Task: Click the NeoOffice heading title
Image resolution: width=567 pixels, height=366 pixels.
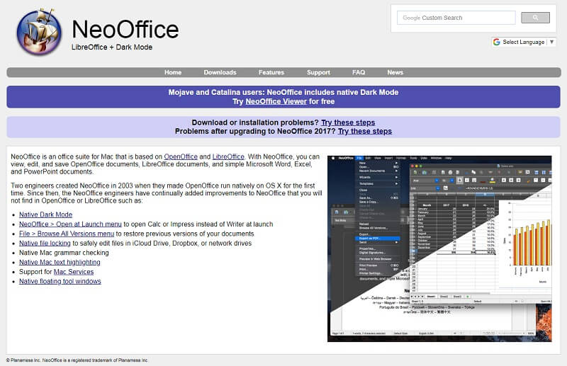Action: pos(125,29)
